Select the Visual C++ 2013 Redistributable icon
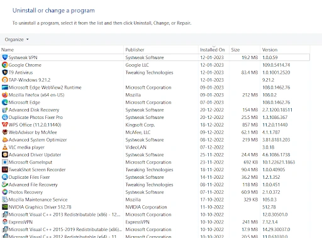The height and width of the screenshot is (238, 322). point(5,215)
